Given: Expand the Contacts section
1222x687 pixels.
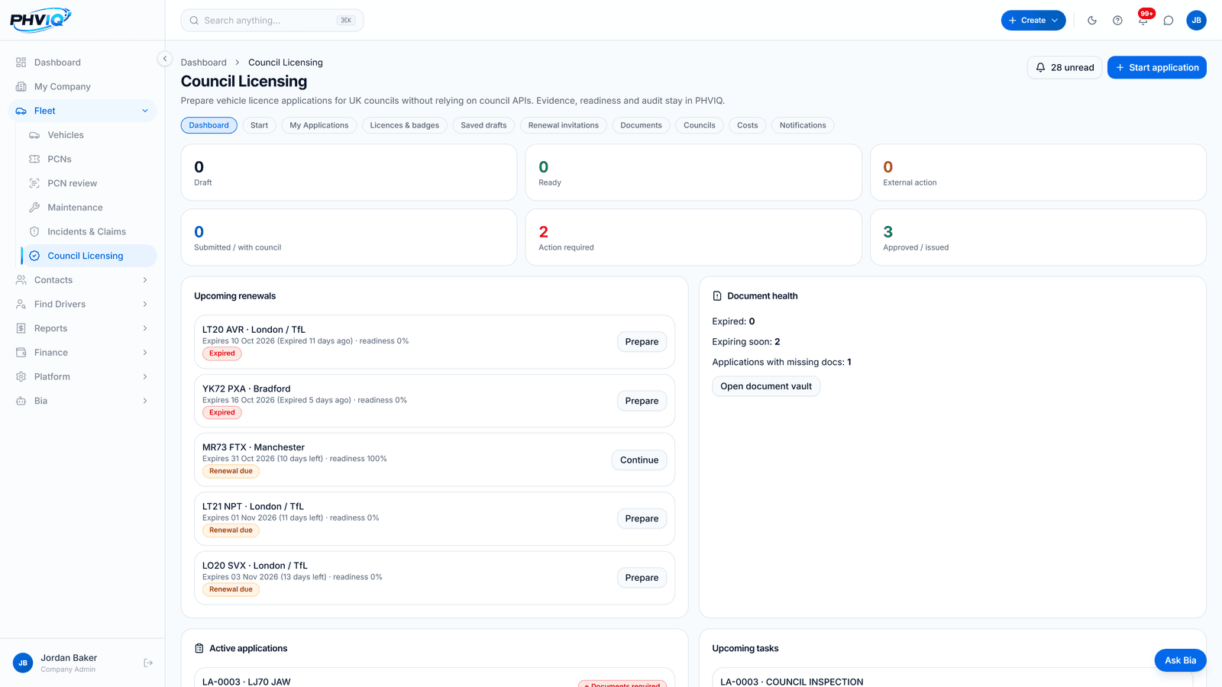Looking at the screenshot, I should pos(82,280).
